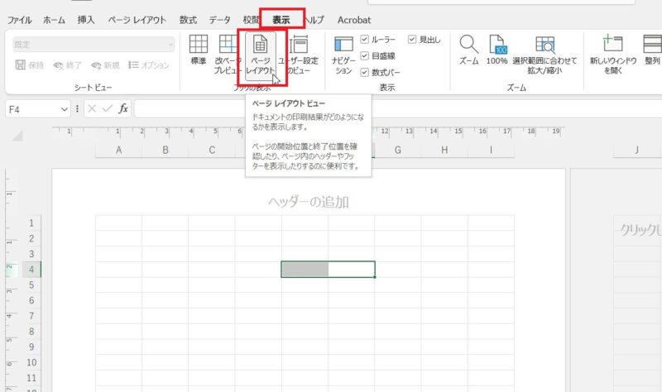Select column G header
The image size is (662, 392).
(x=398, y=150)
